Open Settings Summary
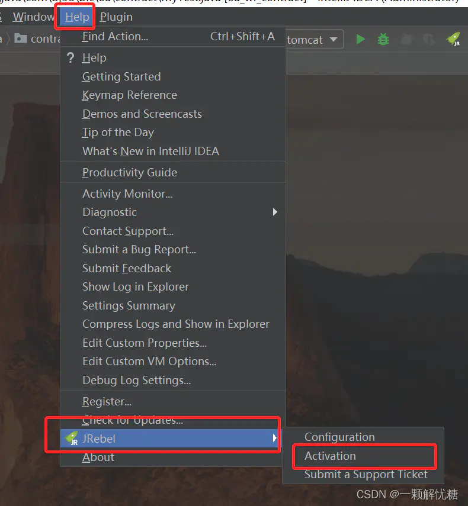This screenshot has height=506, width=468. coord(173,305)
